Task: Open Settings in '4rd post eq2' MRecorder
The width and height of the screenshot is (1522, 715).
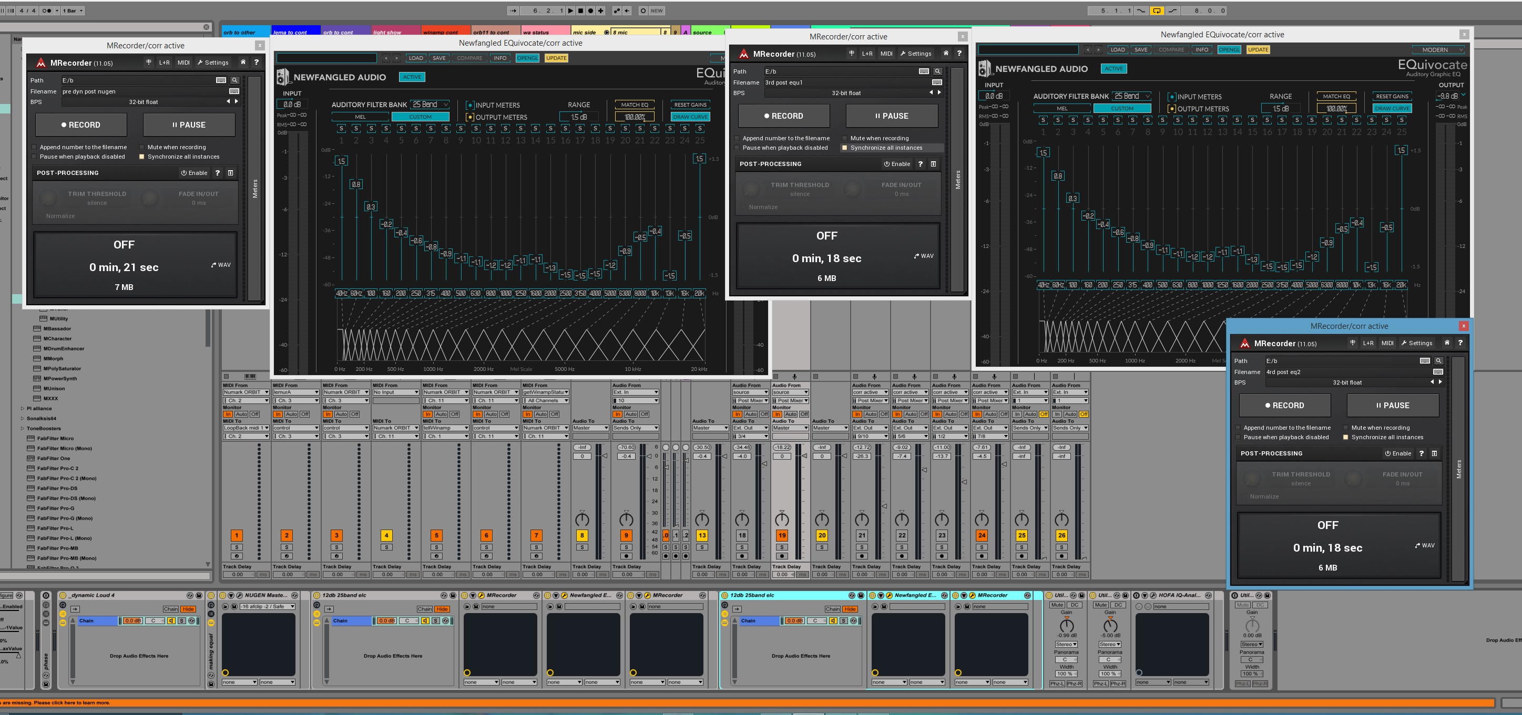Action: [1417, 343]
